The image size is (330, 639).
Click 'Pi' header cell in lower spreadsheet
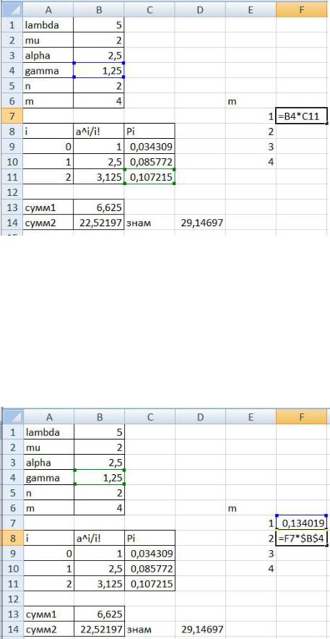pyautogui.click(x=149, y=539)
